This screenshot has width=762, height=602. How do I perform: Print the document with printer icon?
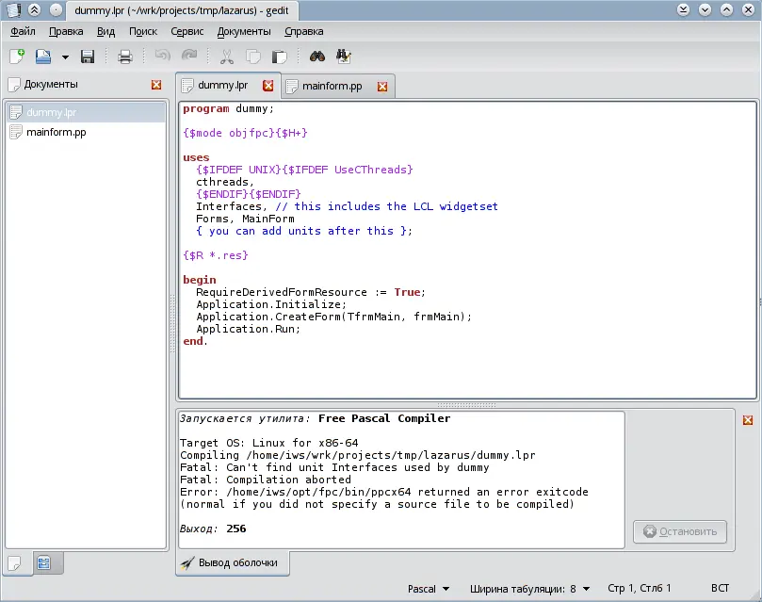pyautogui.click(x=125, y=57)
